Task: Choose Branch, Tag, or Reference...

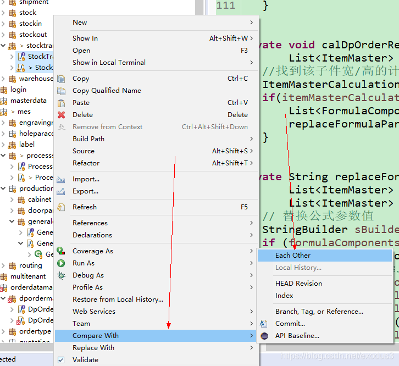Action: [325, 312]
